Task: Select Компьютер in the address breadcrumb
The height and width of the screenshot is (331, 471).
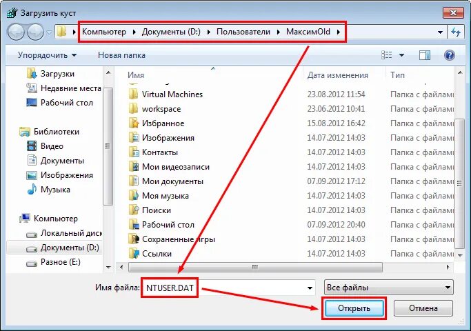Action: pos(104,32)
